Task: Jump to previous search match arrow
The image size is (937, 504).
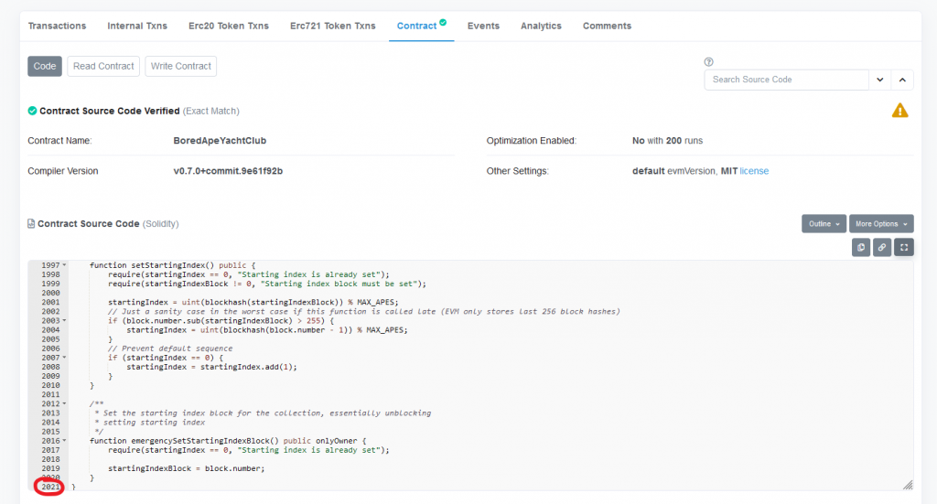Action: [x=902, y=80]
